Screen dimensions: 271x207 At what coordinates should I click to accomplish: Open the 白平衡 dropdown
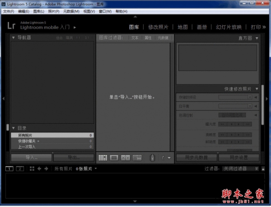click(x=235, y=106)
